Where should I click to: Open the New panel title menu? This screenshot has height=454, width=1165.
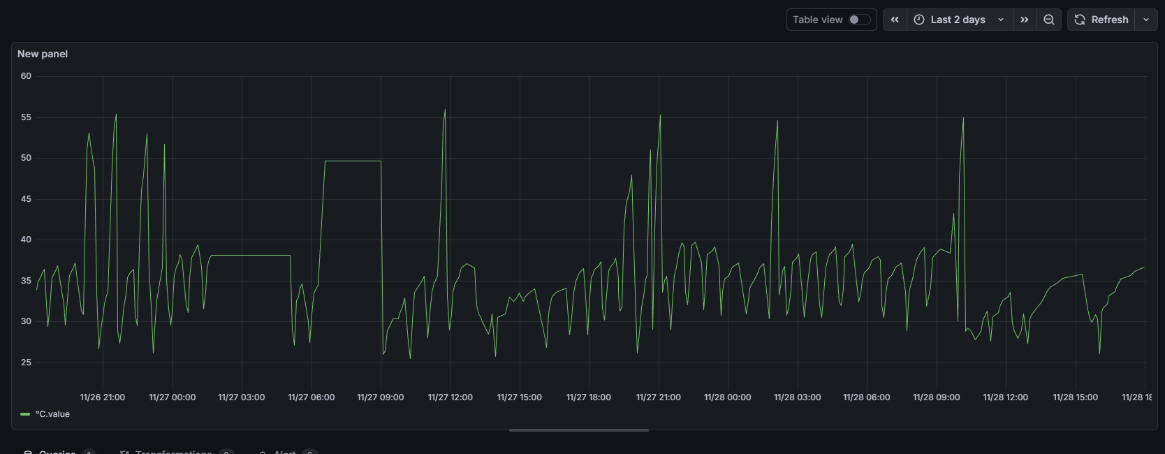[x=43, y=54]
